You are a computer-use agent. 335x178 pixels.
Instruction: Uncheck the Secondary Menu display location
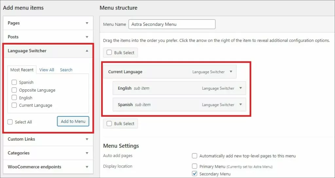pos(194,173)
